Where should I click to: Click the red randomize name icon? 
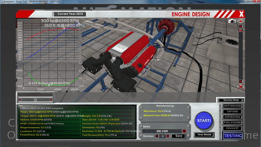pyautogui.click(x=184, y=131)
